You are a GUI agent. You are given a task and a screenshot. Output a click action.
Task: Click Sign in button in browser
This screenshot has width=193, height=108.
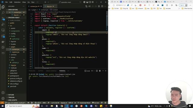183,5
